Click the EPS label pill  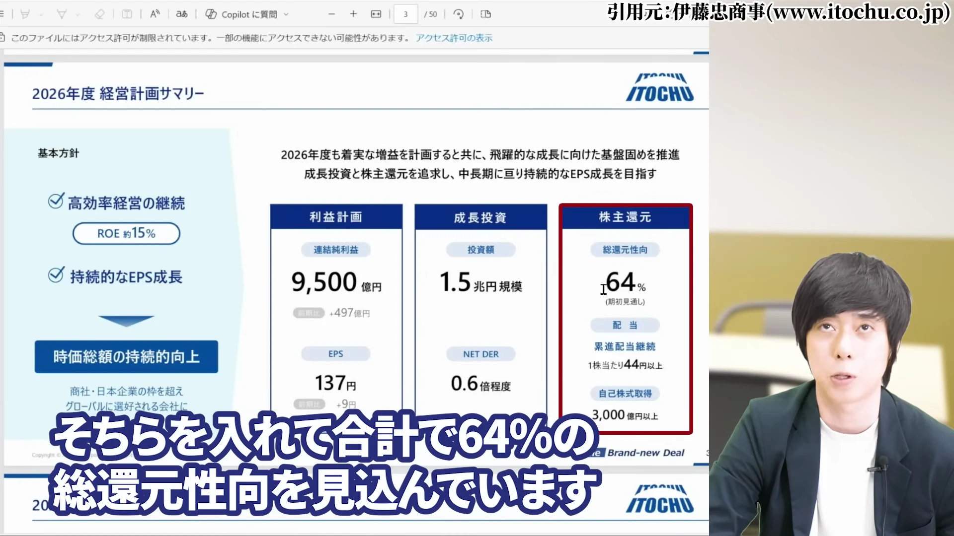tap(336, 354)
